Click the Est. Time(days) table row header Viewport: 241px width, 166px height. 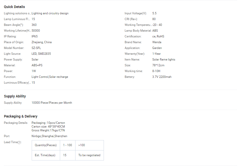45,155
